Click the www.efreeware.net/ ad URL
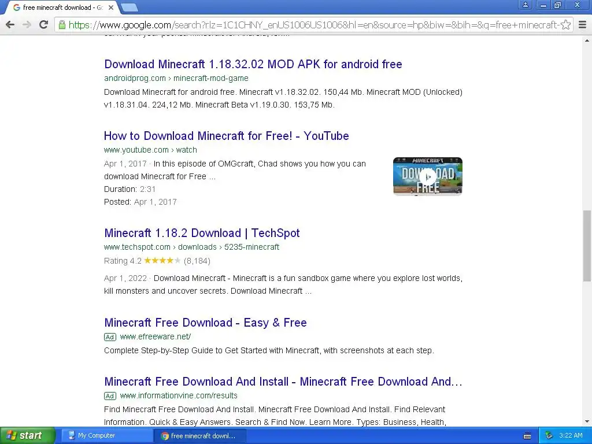 155,336
